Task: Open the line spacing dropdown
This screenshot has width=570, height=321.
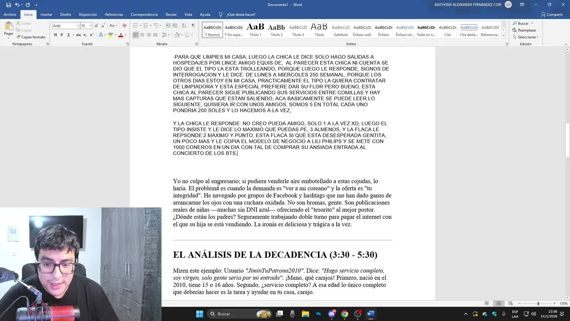Action: [165, 35]
